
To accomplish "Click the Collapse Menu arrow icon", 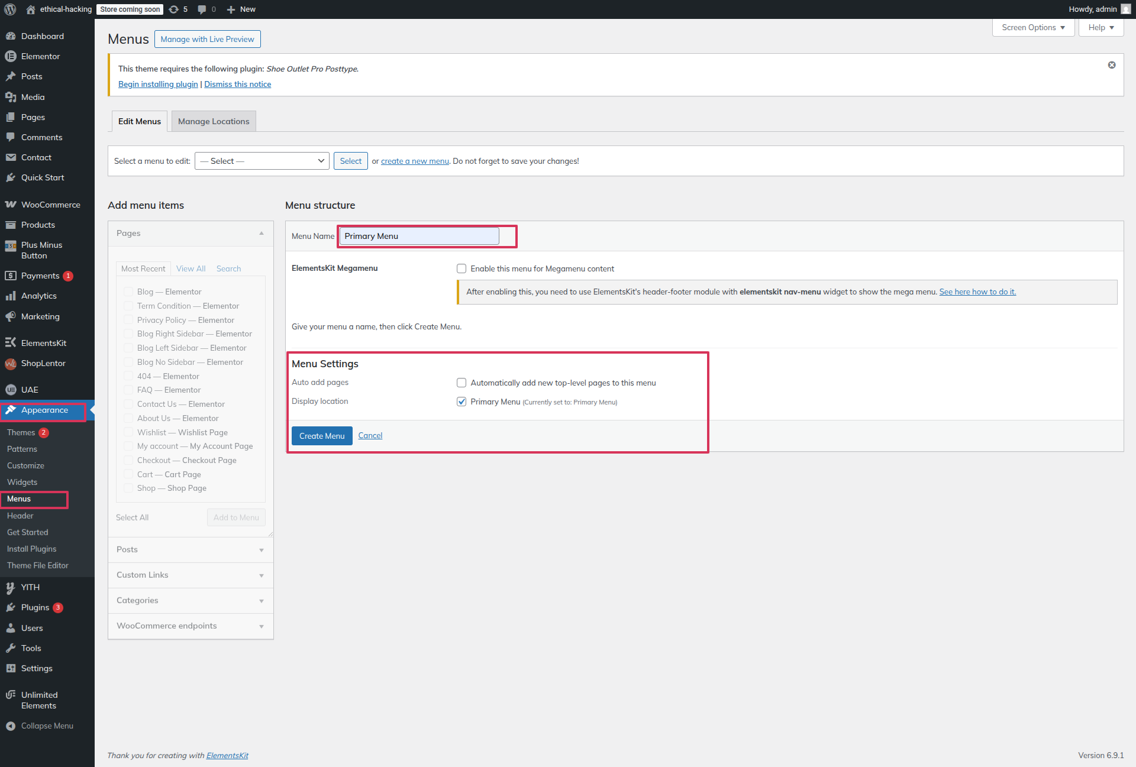I will coord(11,726).
